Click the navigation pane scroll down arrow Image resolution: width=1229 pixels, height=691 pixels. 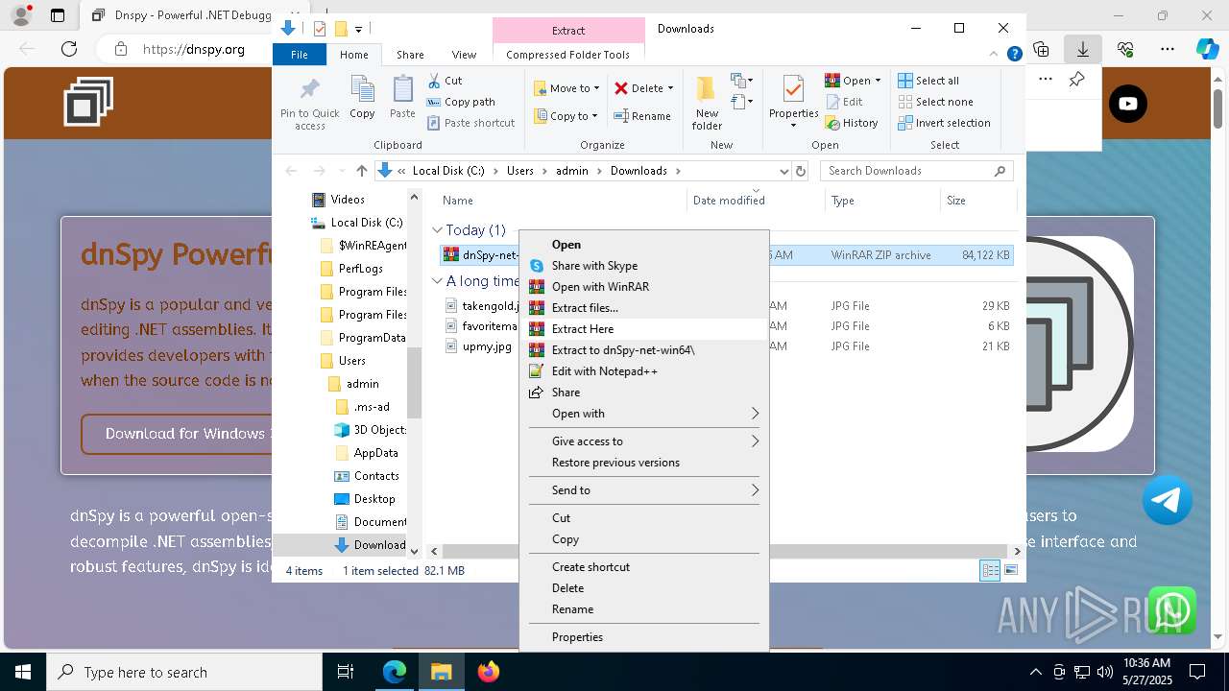[x=415, y=551]
